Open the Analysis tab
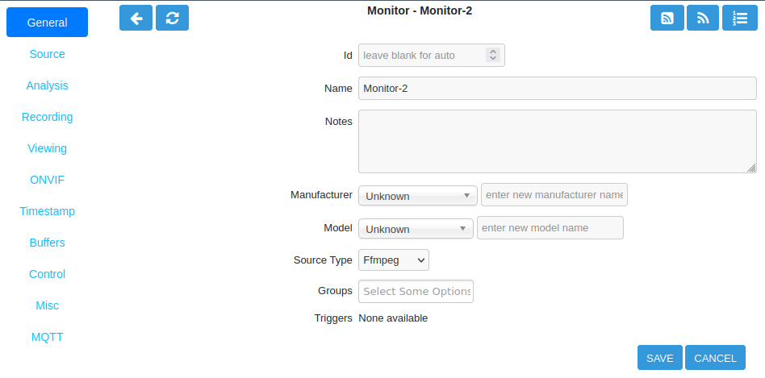765x378 pixels. 48,85
